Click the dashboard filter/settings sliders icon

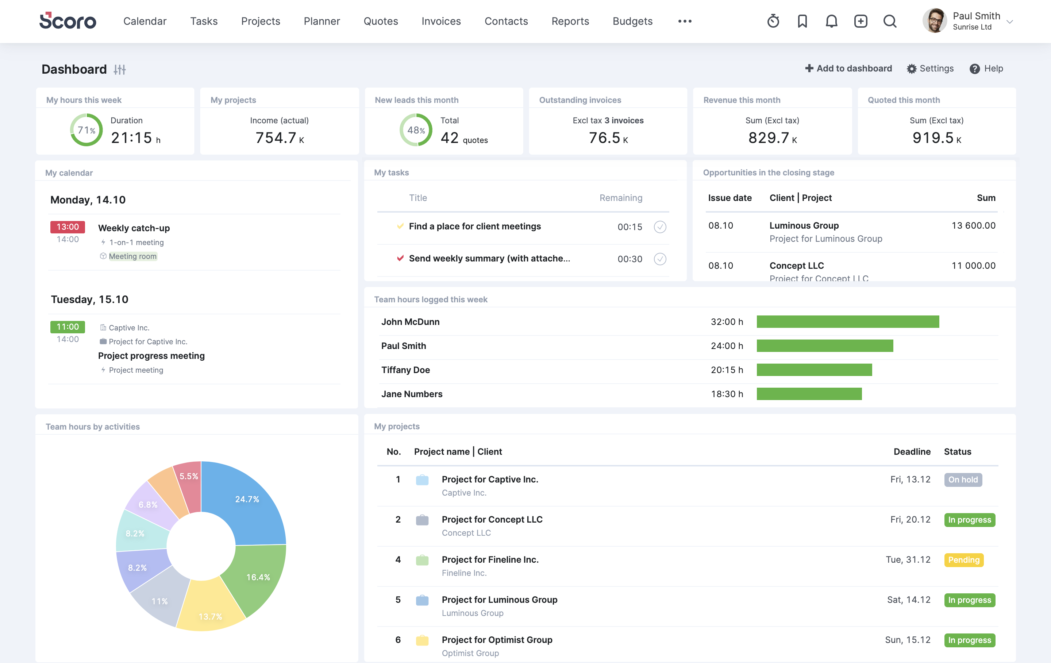pyautogui.click(x=119, y=69)
